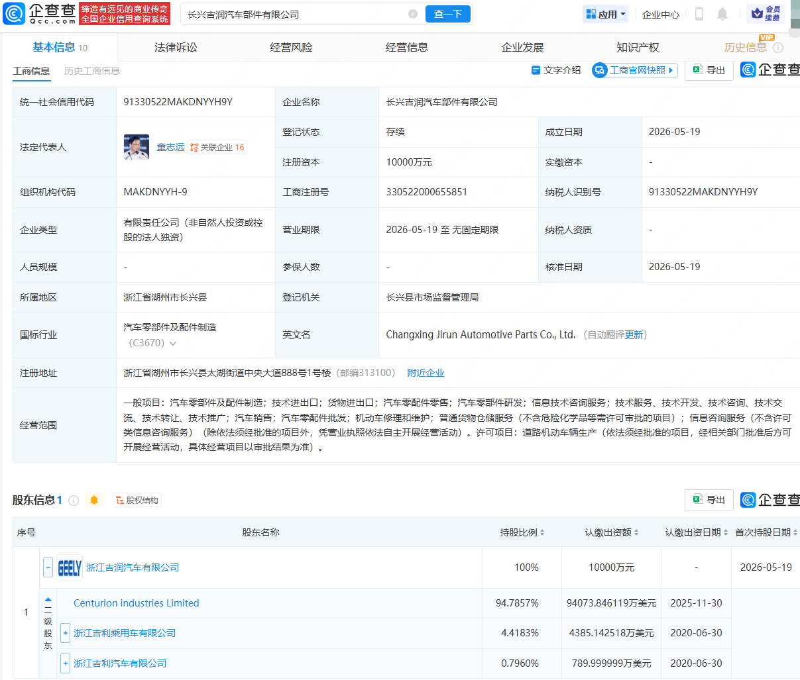Click the info icon beside 历史信息
Screen dimensions: 800x680
coord(778,48)
